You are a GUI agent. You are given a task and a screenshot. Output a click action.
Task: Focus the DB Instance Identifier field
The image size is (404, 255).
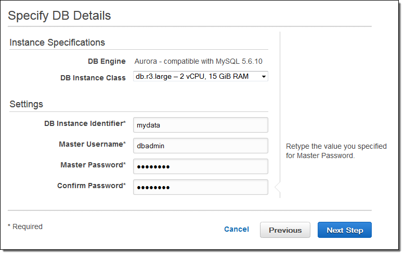click(200, 125)
